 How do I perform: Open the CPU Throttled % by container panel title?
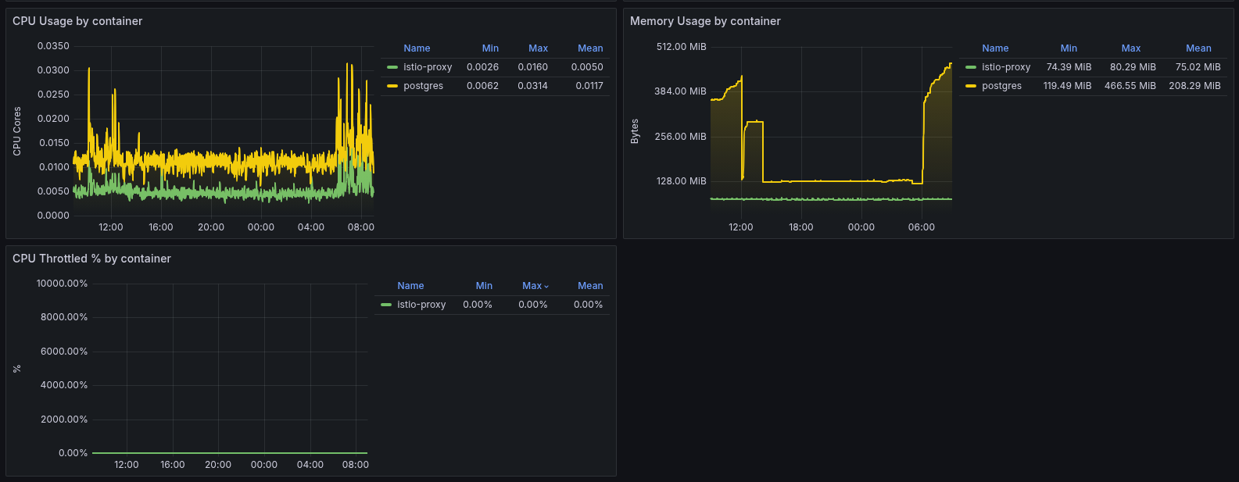tap(91, 259)
